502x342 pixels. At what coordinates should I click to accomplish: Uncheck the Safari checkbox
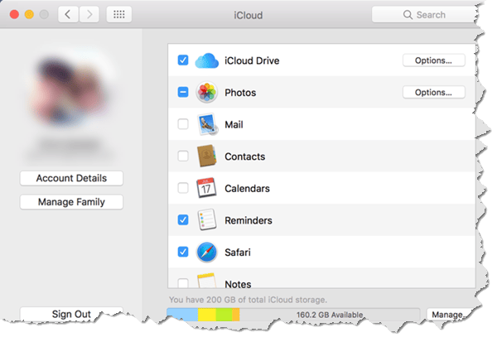click(183, 252)
